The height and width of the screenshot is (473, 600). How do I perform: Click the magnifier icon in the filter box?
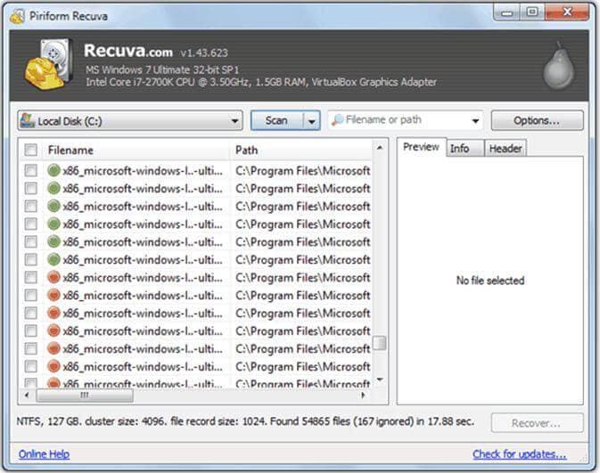(337, 120)
